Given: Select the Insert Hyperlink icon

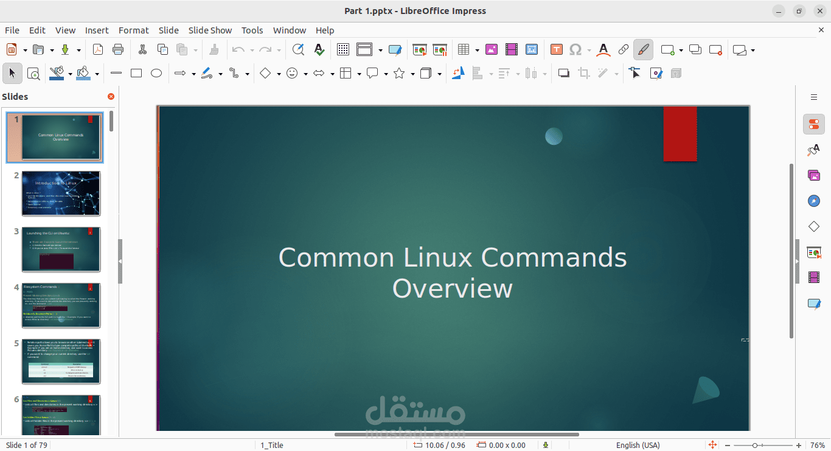Looking at the screenshot, I should pos(623,49).
